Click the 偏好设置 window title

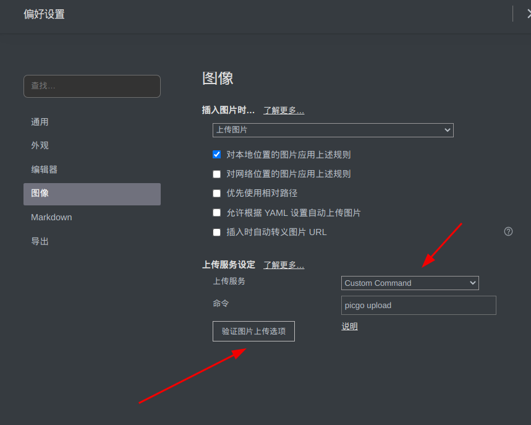click(x=44, y=14)
